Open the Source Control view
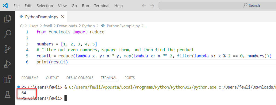Screen dimensions: 276x105 (7, 49)
